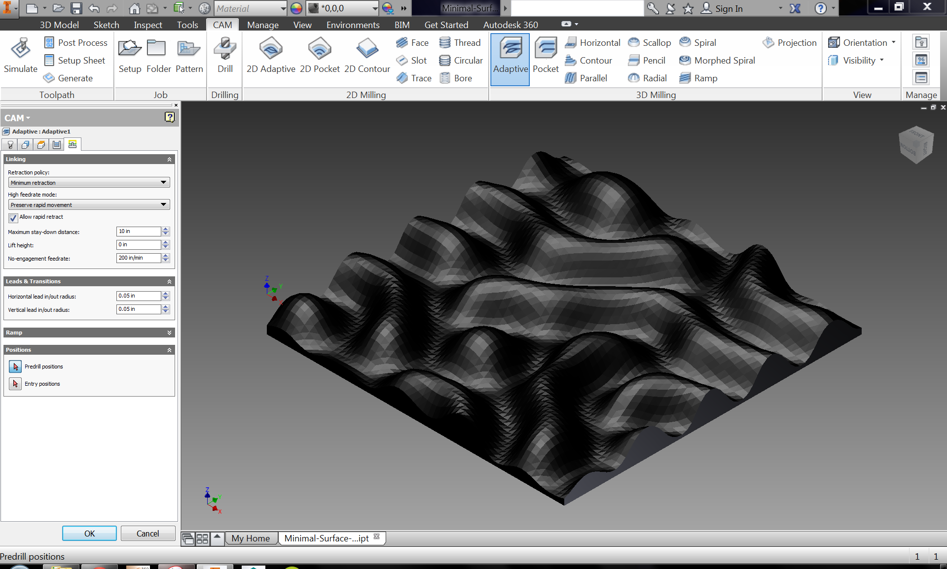Open the High feedrate mode dropdown

click(87, 205)
